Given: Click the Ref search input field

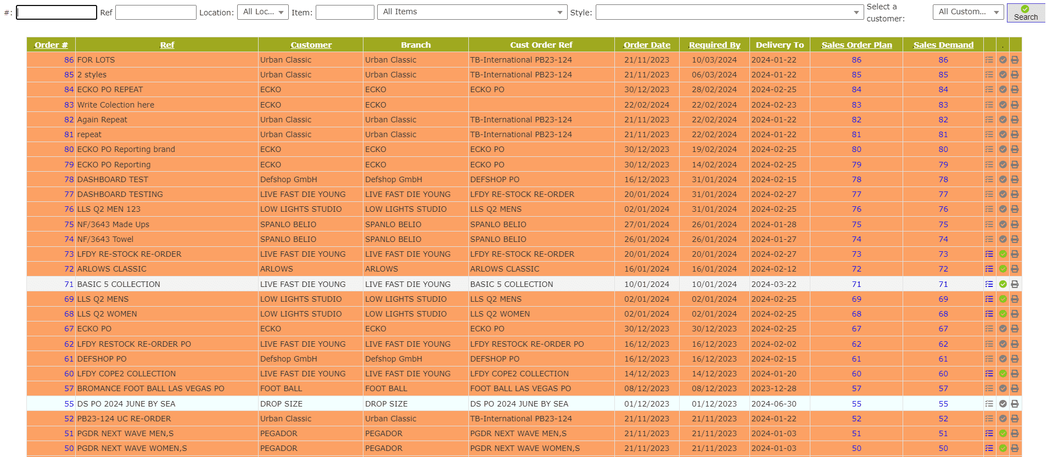Looking at the screenshot, I should pos(155,12).
